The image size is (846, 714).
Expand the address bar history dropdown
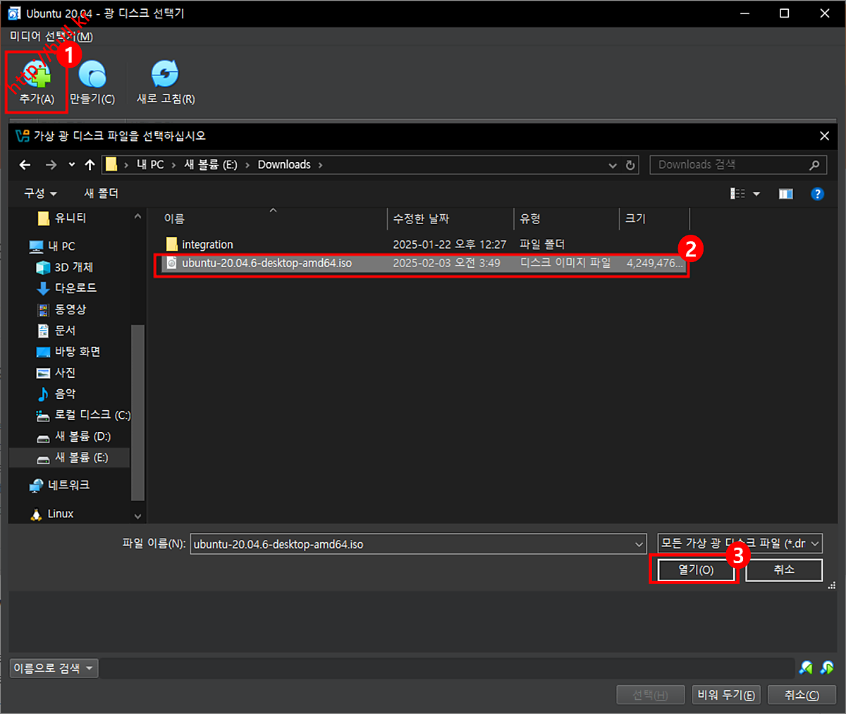[613, 165]
